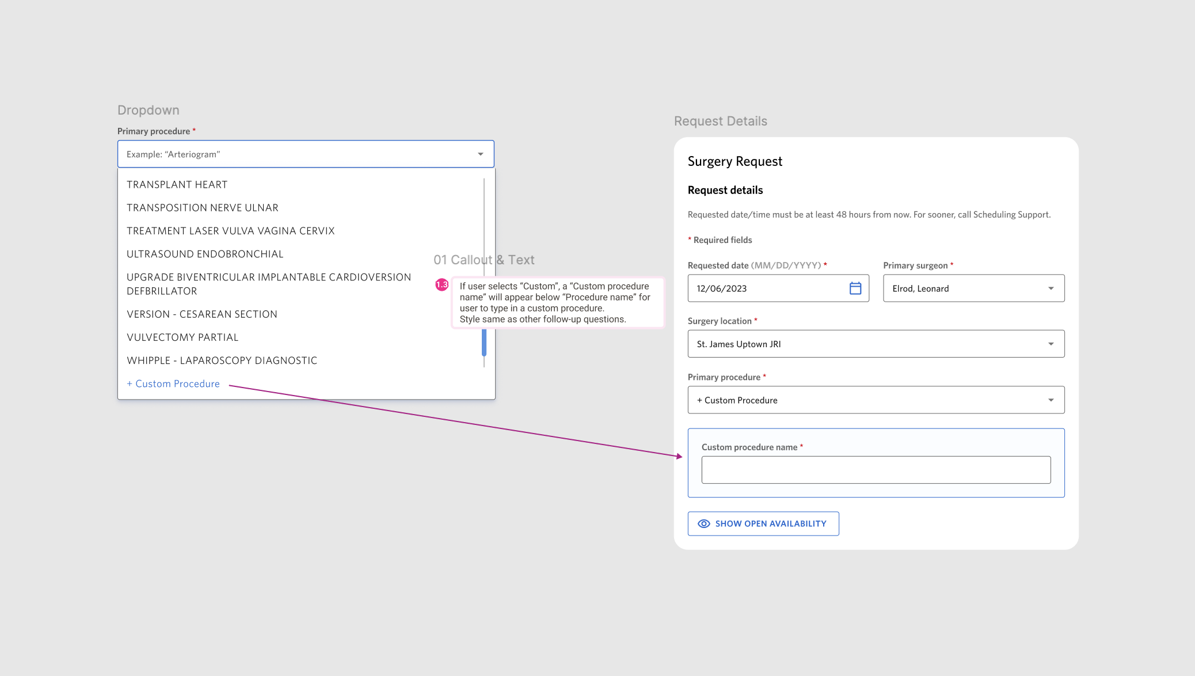Click the + Custom Procedure link
The image size is (1195, 676).
pos(173,384)
